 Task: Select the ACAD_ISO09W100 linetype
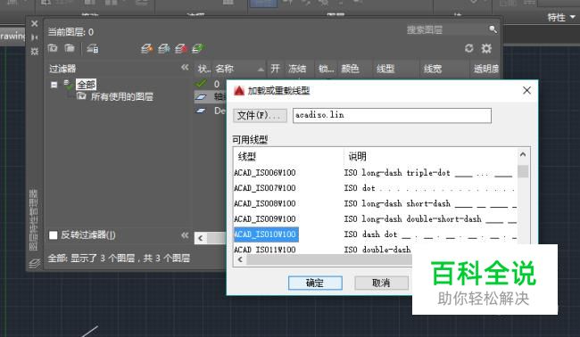pyautogui.click(x=265, y=219)
